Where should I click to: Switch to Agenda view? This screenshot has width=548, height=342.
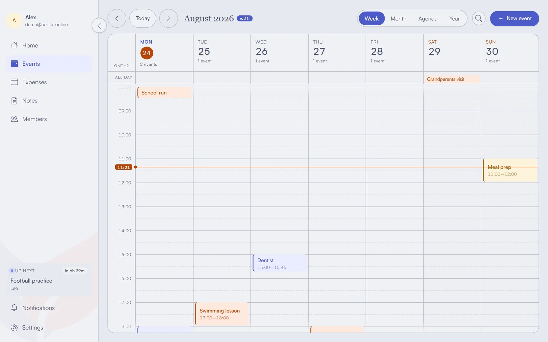[x=428, y=18]
